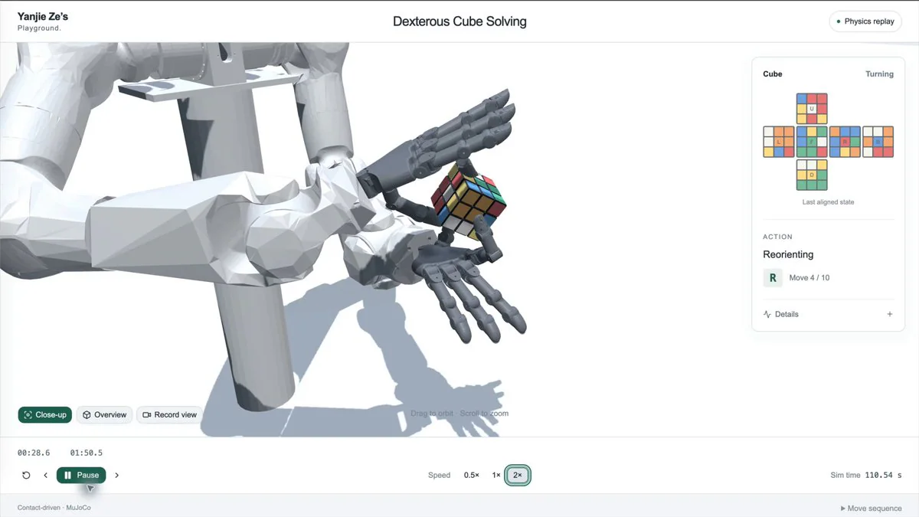Click the Reorienting action label
The image size is (919, 517).
[788, 254]
